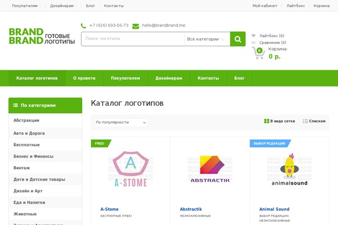This screenshot has height=225, width=338.
Task: Open Блог in the green bar
Action: pyautogui.click(x=239, y=78)
